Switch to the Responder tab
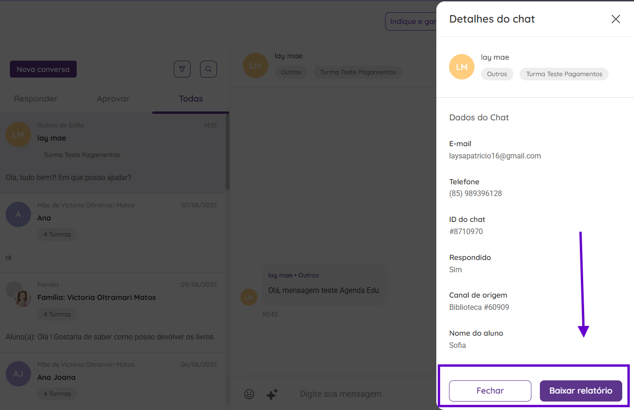 click(36, 99)
